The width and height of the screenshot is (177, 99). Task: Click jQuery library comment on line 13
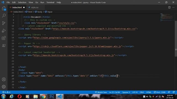pos(32,35)
